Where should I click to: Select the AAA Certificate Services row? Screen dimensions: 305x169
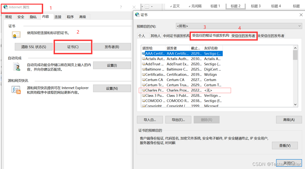click(x=182, y=53)
